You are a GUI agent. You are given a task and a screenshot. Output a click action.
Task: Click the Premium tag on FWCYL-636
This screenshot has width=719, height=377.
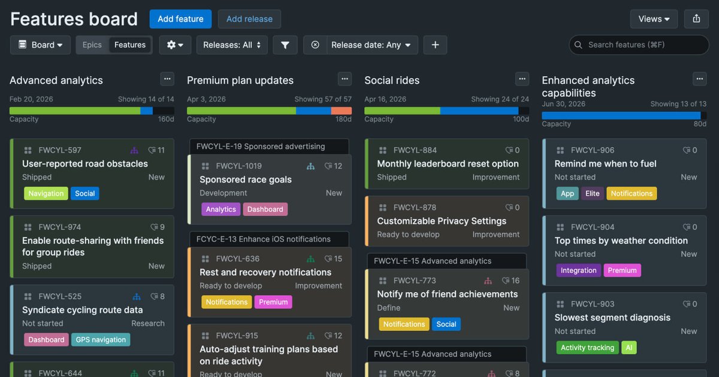(x=273, y=302)
